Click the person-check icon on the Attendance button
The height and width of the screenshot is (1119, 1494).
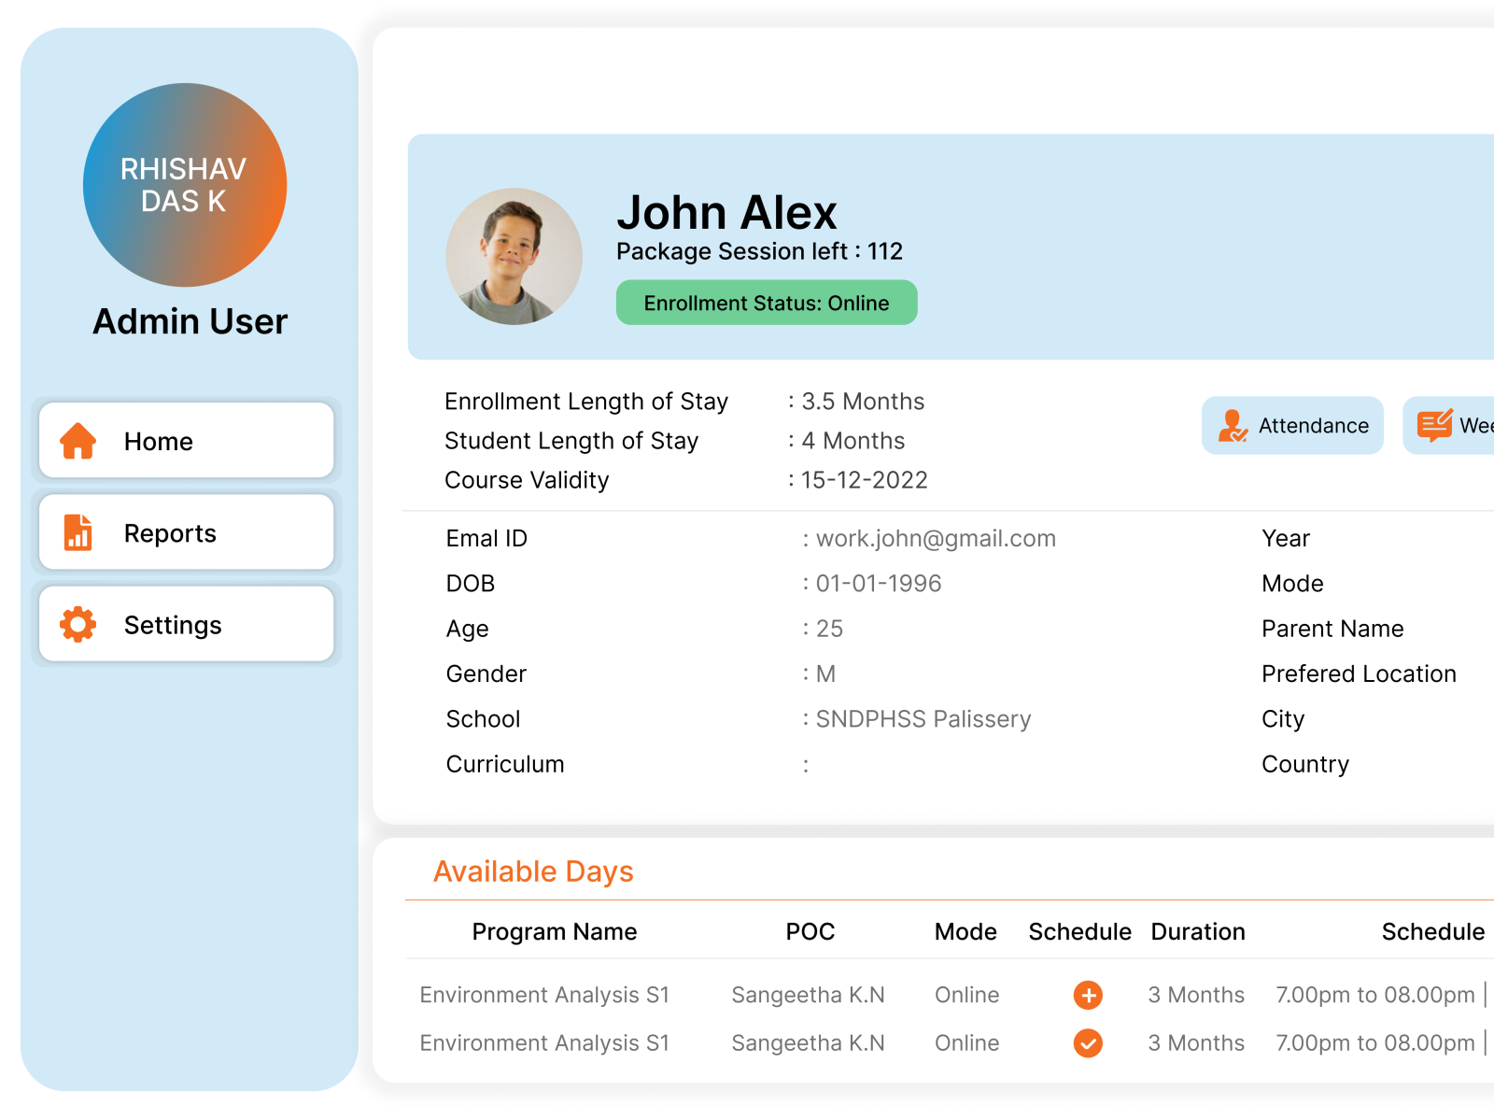(x=1232, y=426)
